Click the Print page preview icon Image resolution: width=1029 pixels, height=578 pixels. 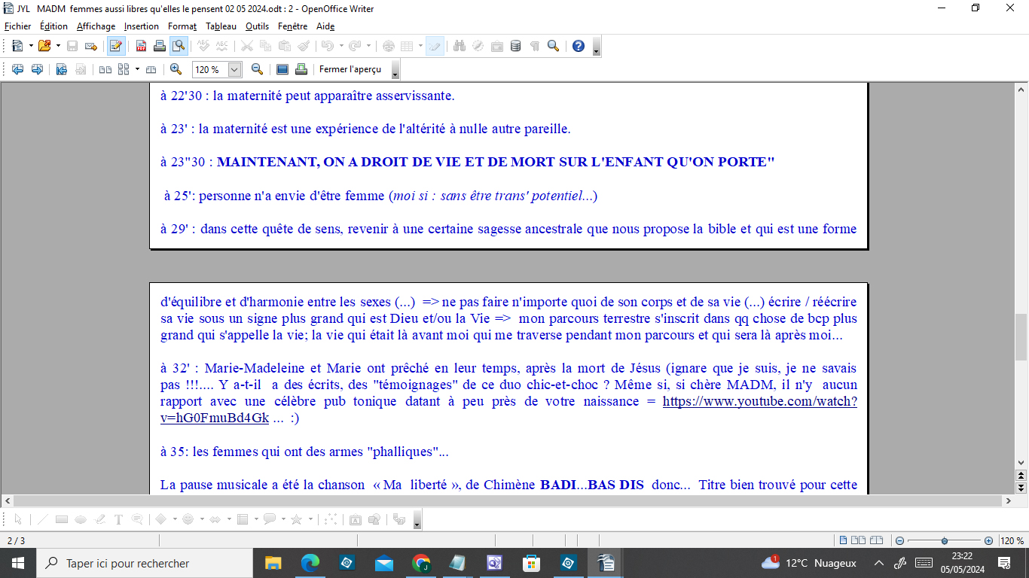[x=301, y=69]
